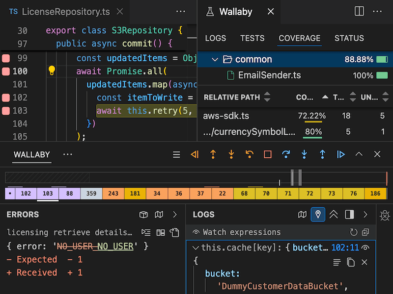Sort by the T... total column
Screen dimensions: 393x294
point(344,97)
